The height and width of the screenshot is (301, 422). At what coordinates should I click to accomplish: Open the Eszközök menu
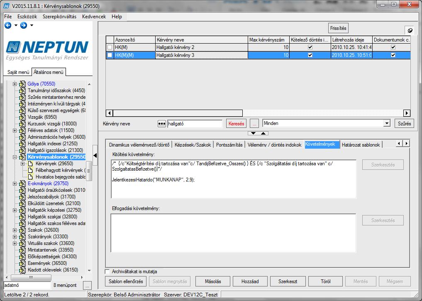27,17
